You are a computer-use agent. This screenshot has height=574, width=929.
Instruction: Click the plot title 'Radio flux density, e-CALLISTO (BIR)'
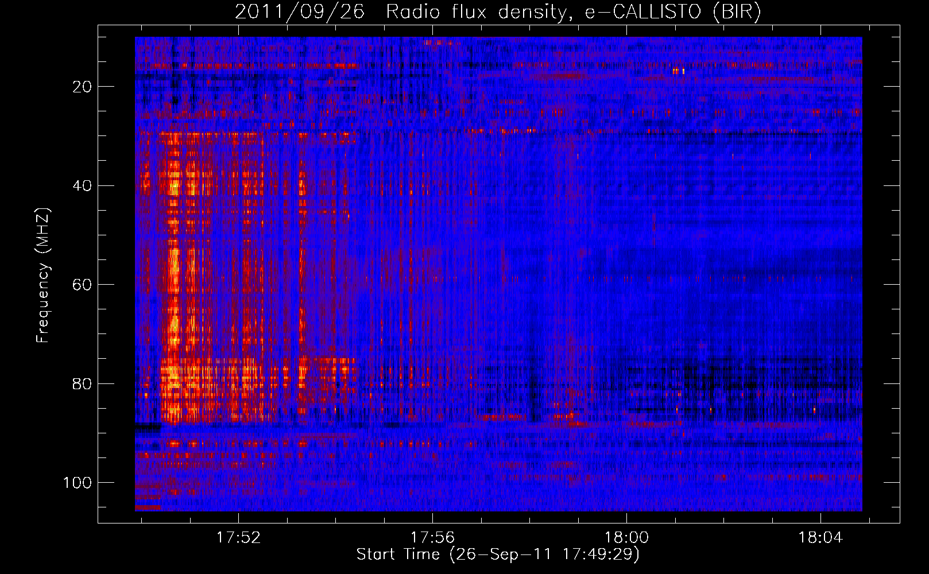pyautogui.click(x=573, y=12)
